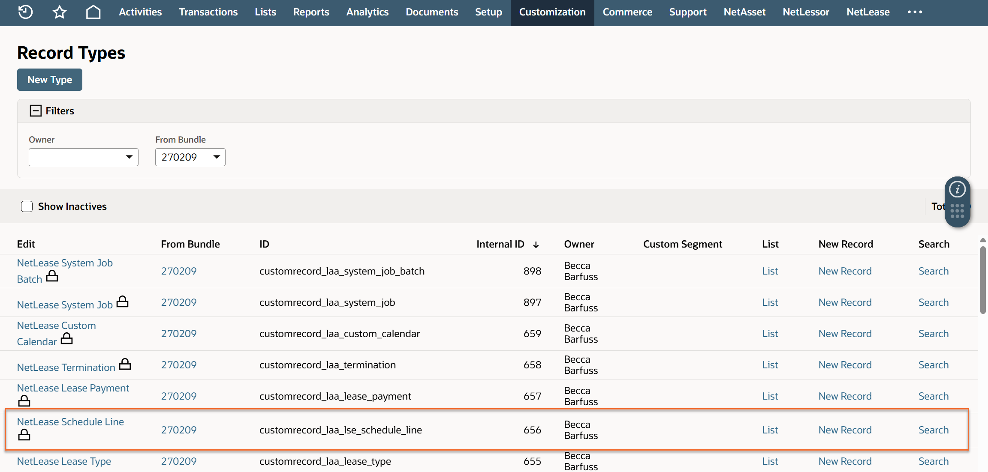Click the Shortcuts star icon
This screenshot has height=472, width=988.
(x=60, y=12)
